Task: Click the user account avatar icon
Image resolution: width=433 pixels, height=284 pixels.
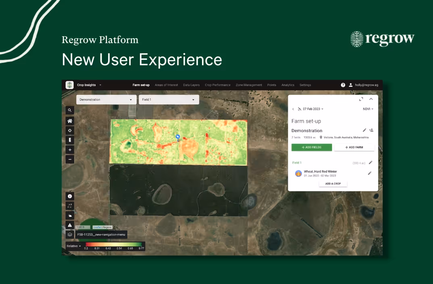Action: point(351,85)
